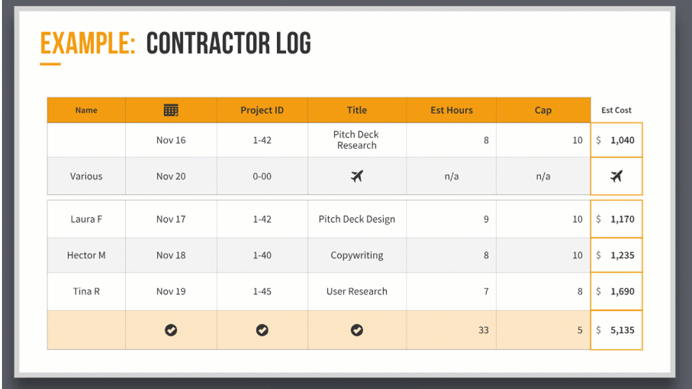Click the Est Hours column header
The image size is (692, 389).
click(451, 110)
